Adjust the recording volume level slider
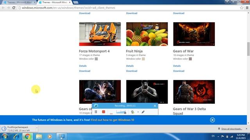 (121, 112)
